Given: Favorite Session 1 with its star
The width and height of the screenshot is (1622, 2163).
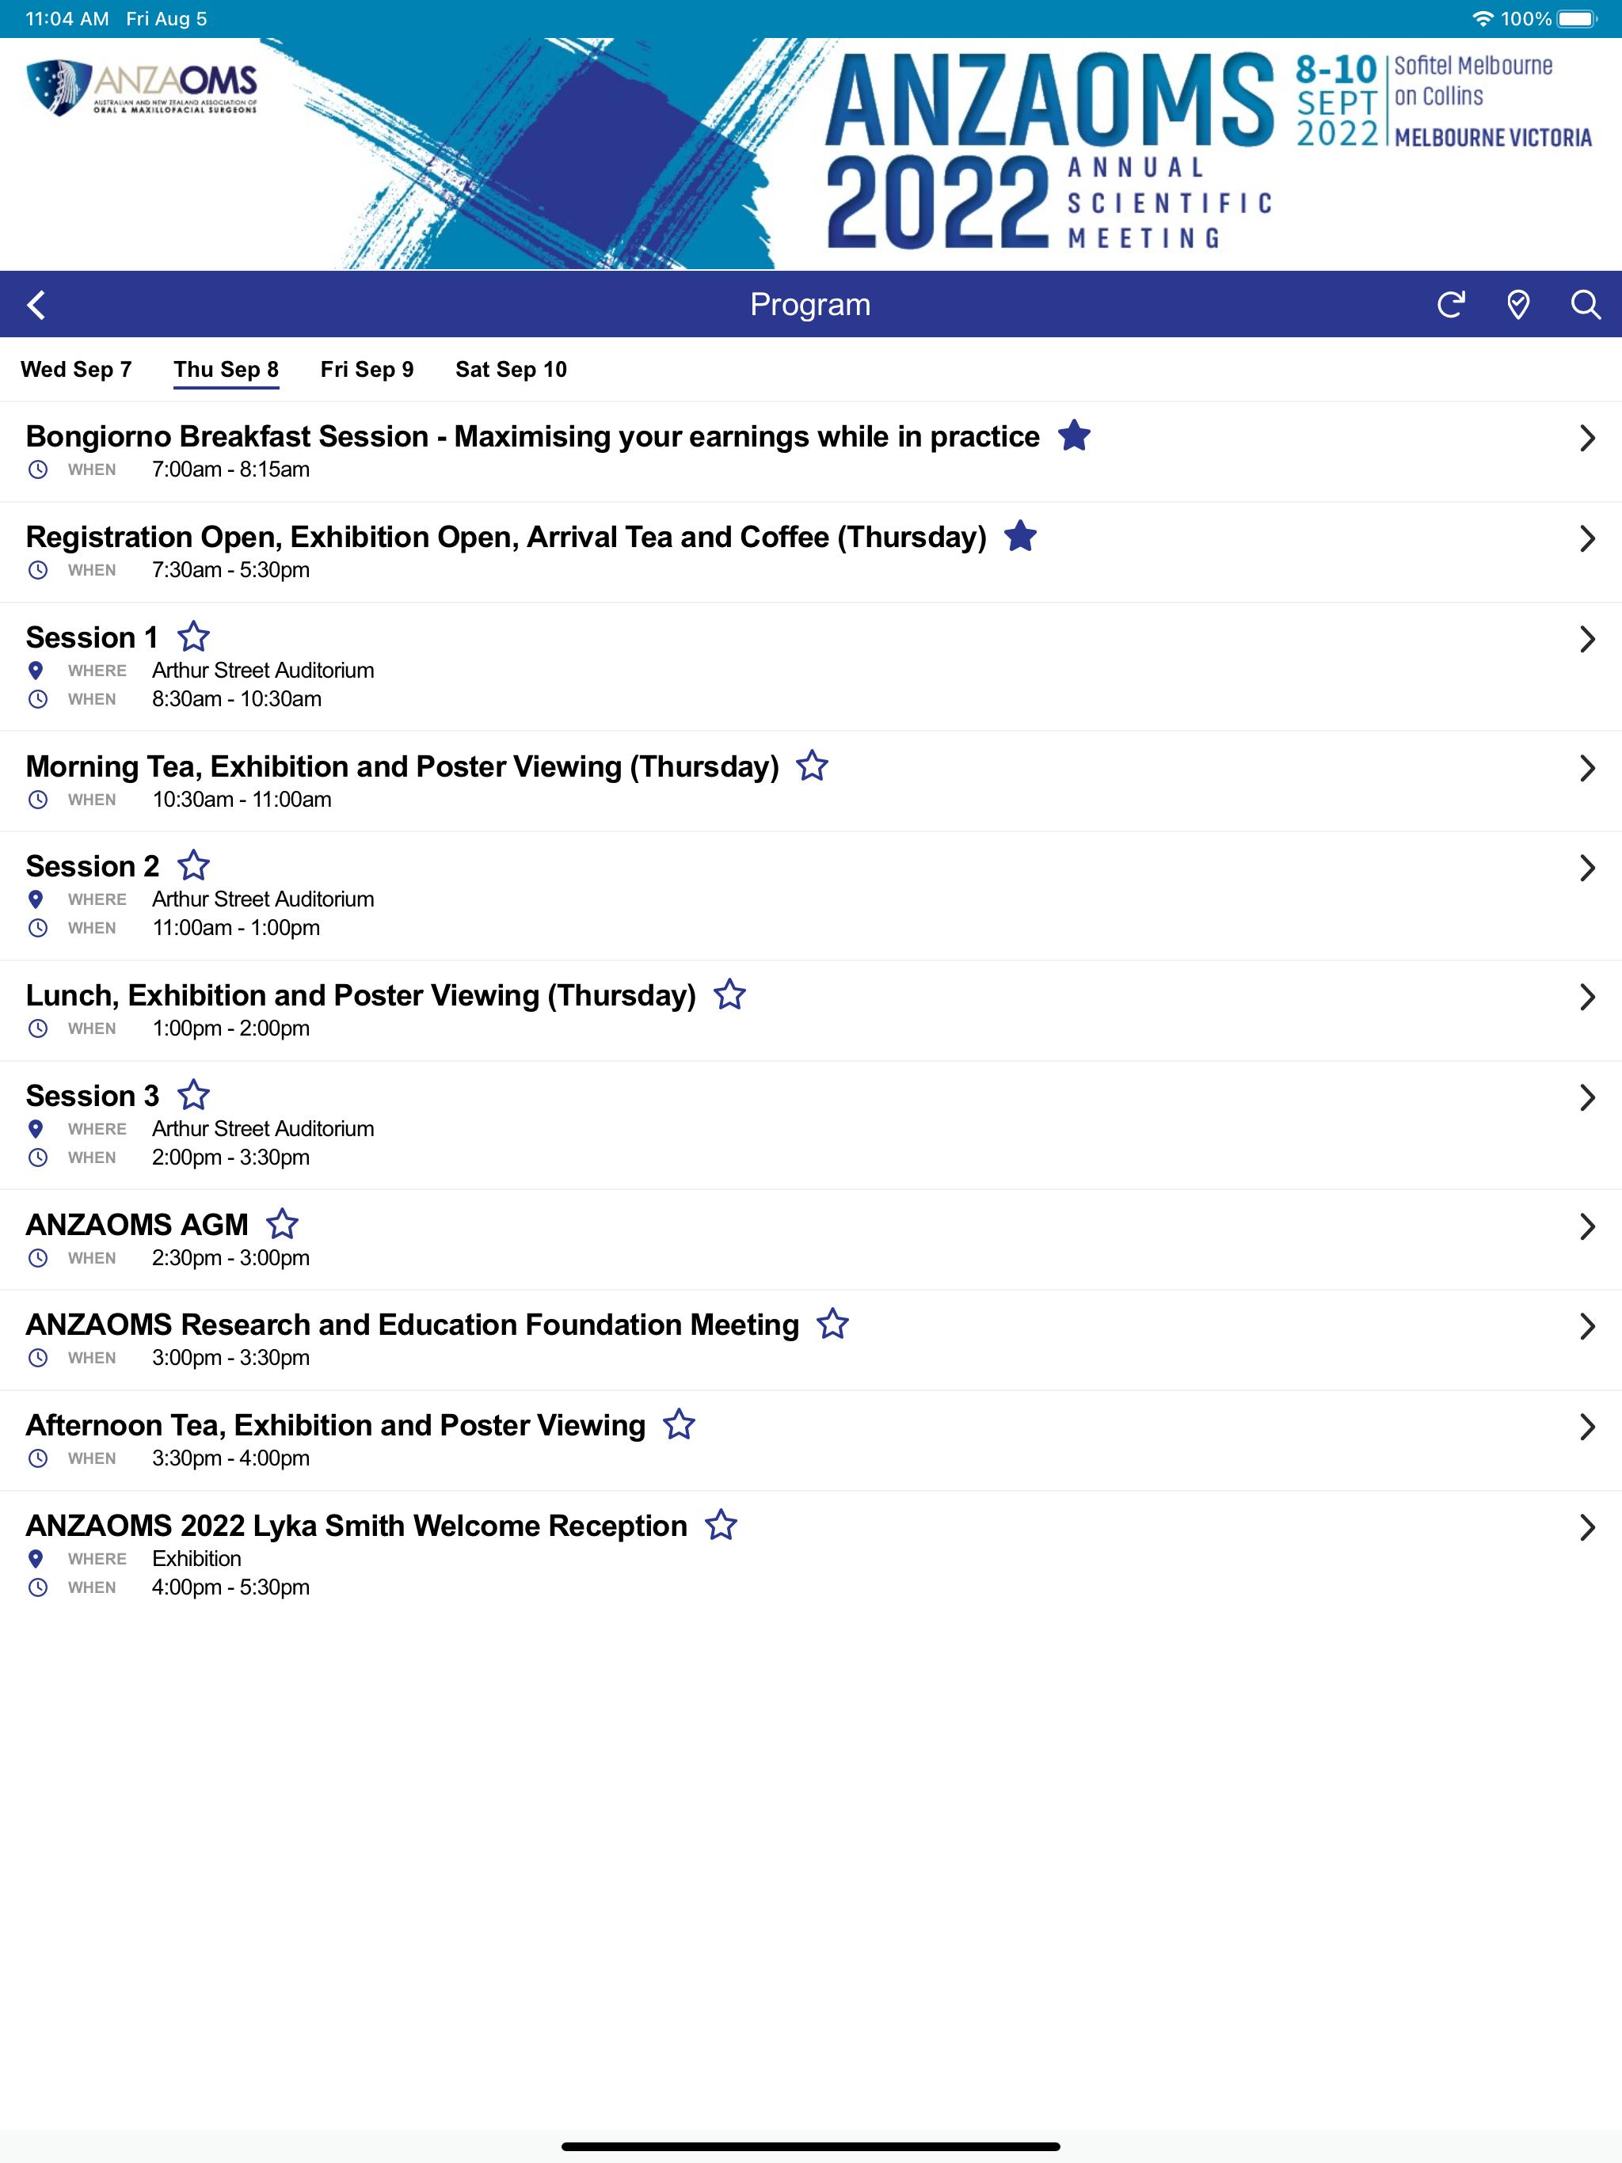Looking at the screenshot, I should (x=194, y=637).
